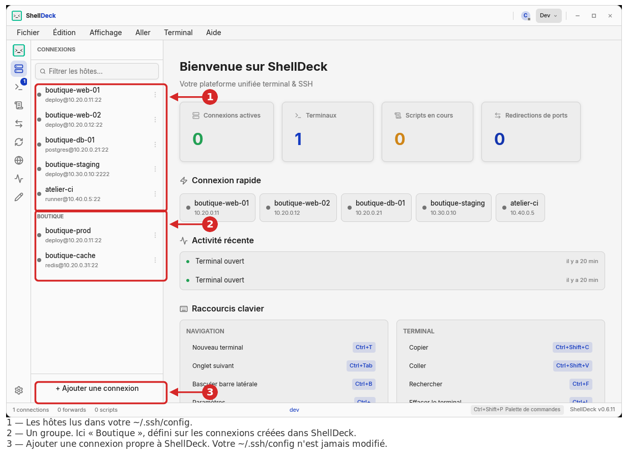Open the globe icon in sidebar
Viewport: 628px width, 455px height.
click(x=19, y=160)
